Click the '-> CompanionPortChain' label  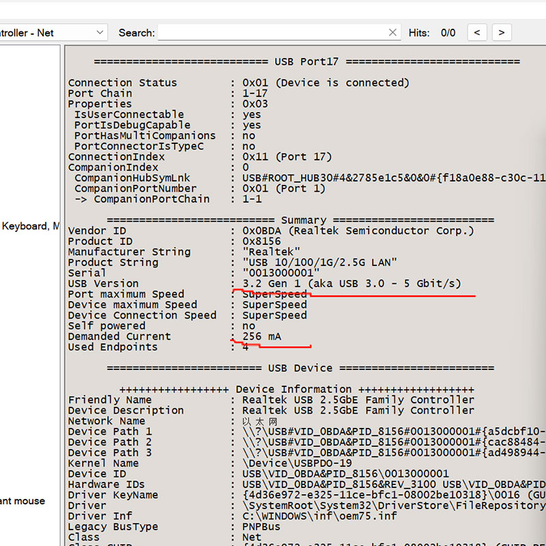(x=142, y=199)
